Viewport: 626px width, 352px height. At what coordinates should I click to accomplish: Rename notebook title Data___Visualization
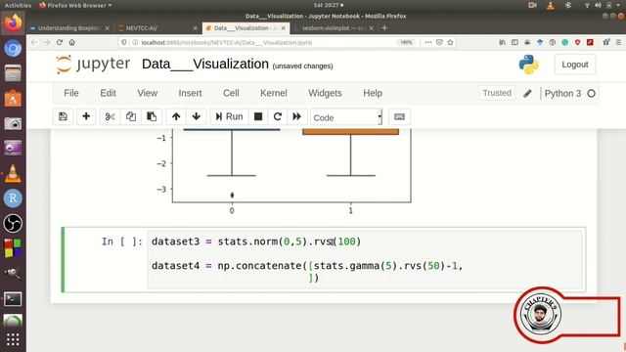point(204,64)
